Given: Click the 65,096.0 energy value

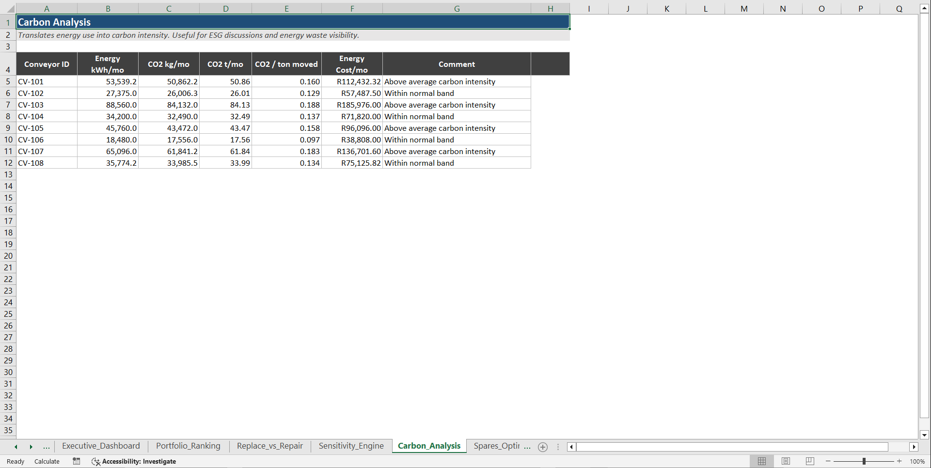Looking at the screenshot, I should 108,151.
